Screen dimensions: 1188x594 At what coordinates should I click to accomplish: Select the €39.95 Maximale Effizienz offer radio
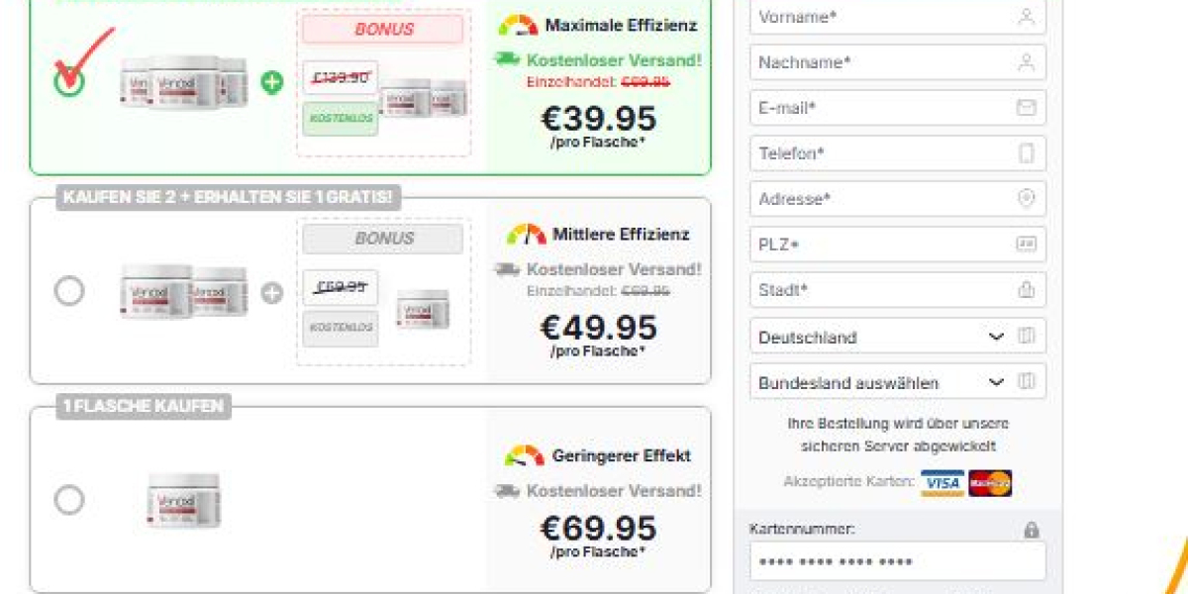pos(69,82)
